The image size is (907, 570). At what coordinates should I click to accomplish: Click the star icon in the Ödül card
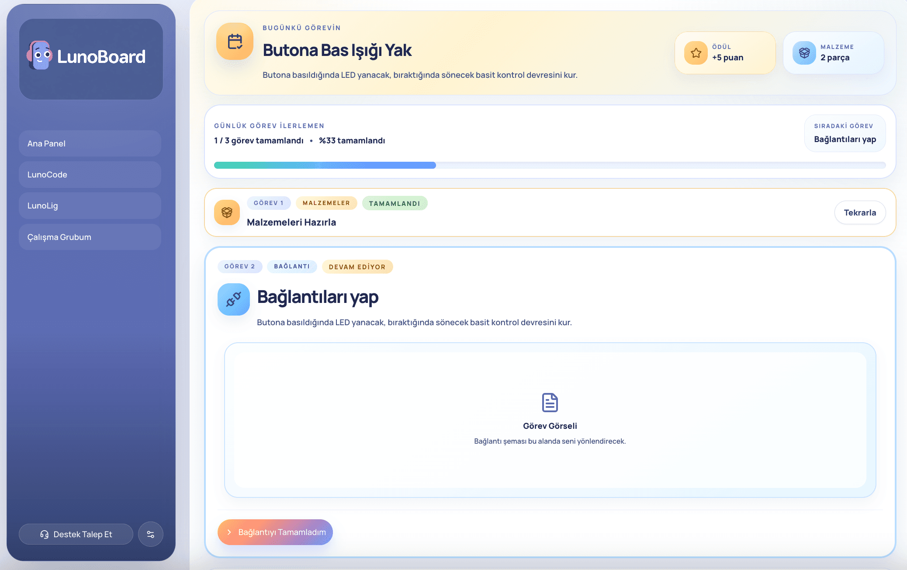tap(696, 53)
